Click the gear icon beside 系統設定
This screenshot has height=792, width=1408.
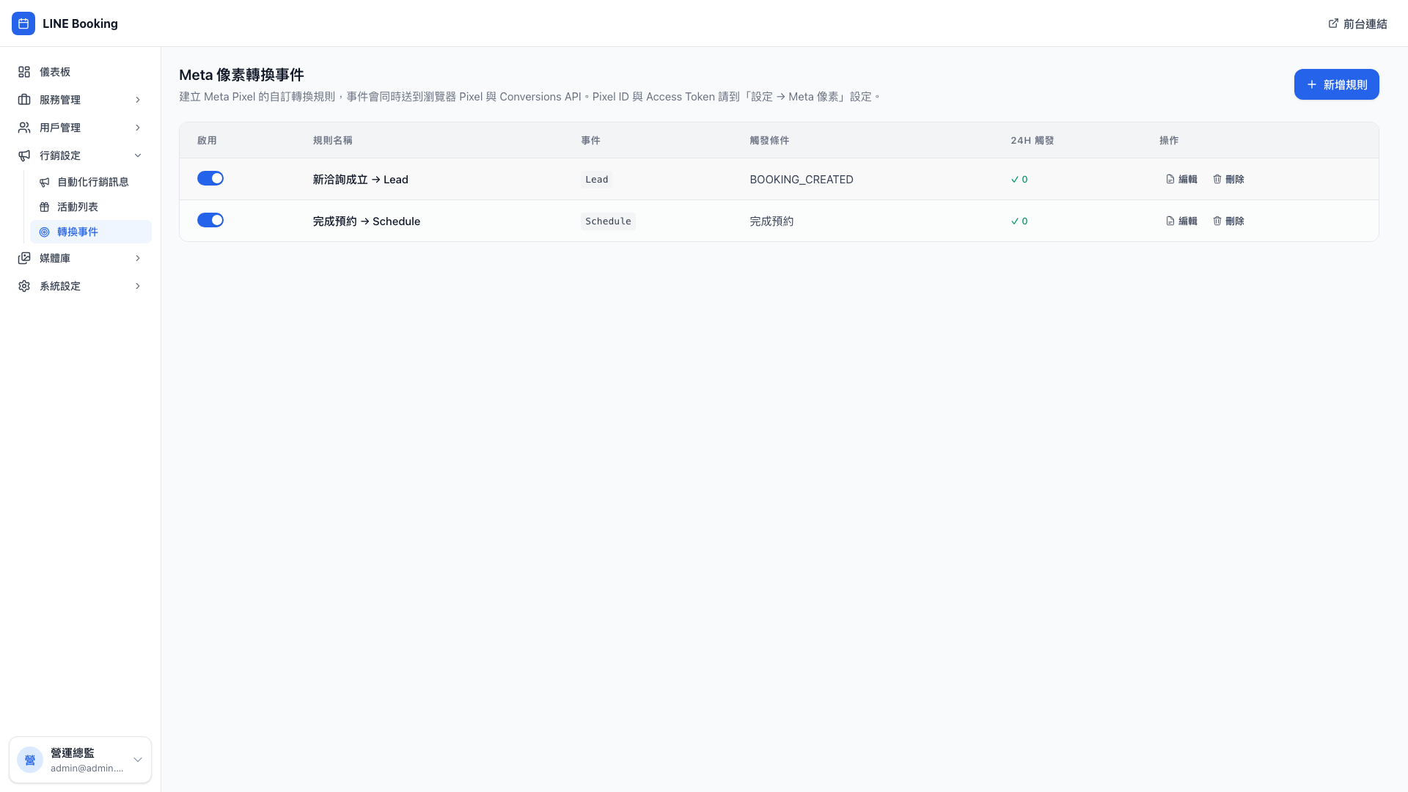[x=24, y=286]
